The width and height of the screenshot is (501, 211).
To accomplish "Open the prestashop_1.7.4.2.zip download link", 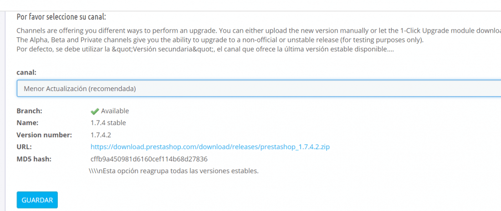I will pos(210,147).
